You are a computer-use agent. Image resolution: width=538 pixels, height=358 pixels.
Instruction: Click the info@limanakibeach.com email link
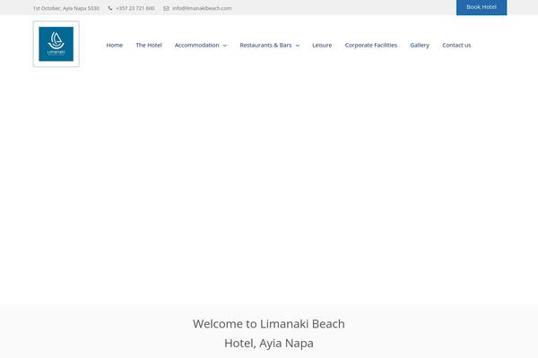[x=202, y=8]
